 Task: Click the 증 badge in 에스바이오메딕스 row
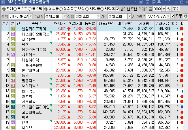click(x=13, y=34)
